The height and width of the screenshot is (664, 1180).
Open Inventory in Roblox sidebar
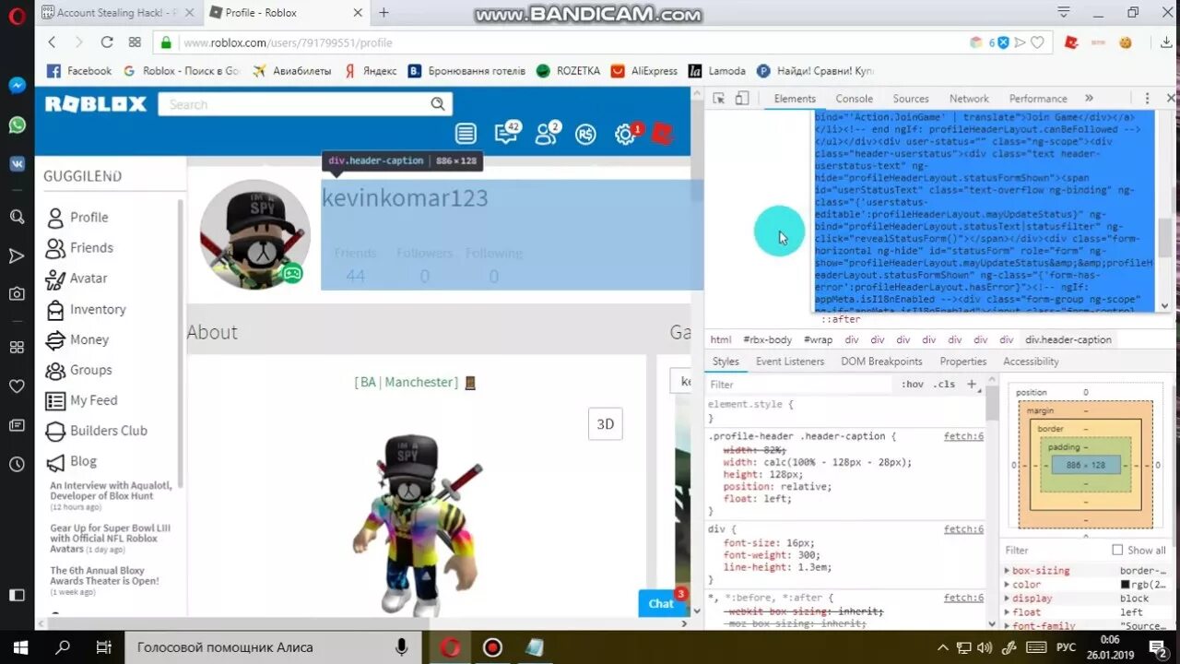coord(98,309)
